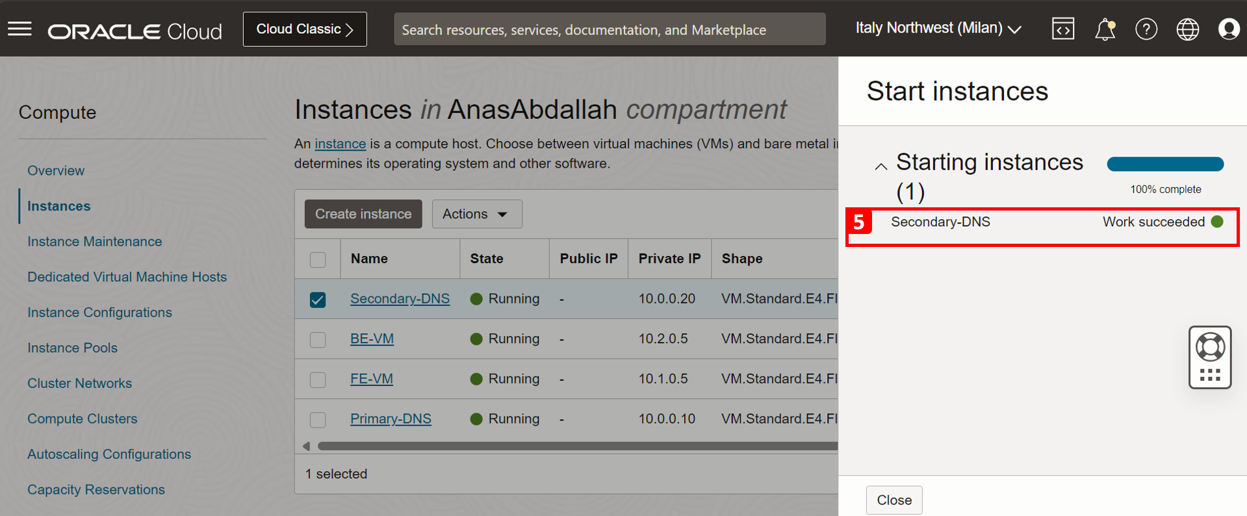1247x516 pixels.
Task: Follow the 'instance' documentation link
Action: [x=340, y=144]
